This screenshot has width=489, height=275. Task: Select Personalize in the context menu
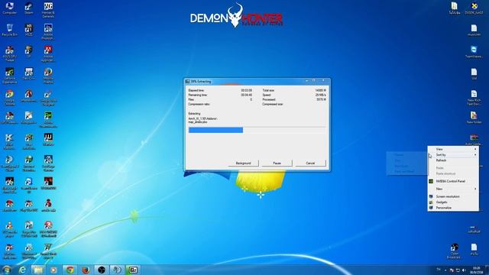(453, 208)
